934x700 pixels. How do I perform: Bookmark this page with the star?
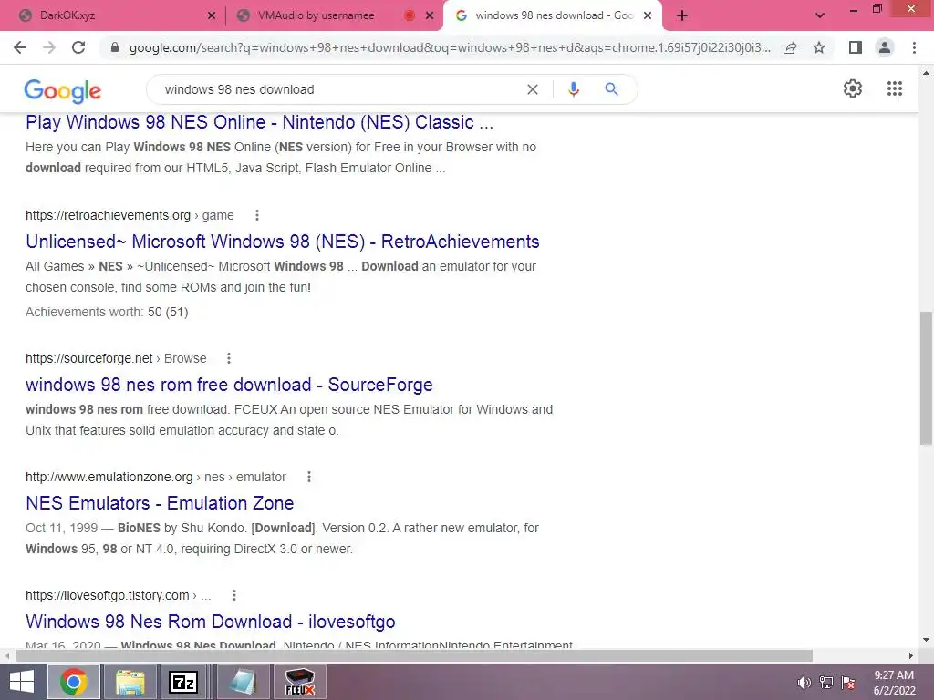(x=819, y=47)
